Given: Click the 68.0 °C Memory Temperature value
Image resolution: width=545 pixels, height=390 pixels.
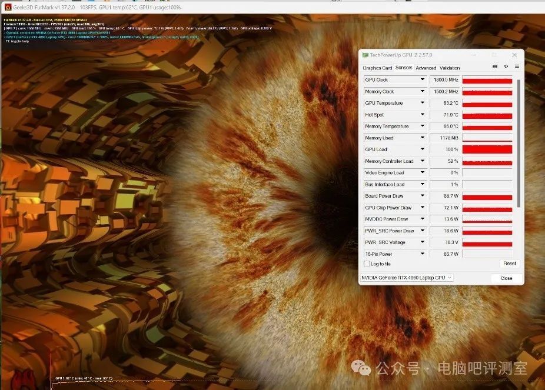Looking at the screenshot, I should click(x=444, y=126).
